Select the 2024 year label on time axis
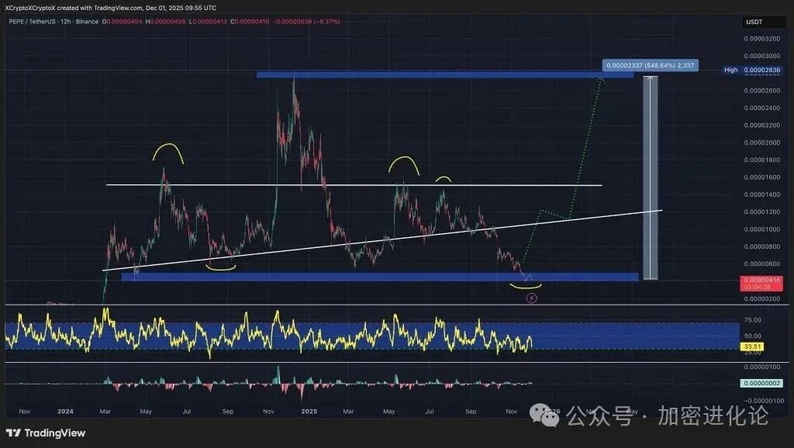Image resolution: width=794 pixels, height=448 pixels. (65, 412)
